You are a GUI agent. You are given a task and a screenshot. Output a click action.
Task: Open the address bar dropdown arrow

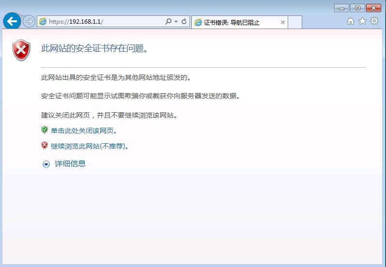tap(176, 22)
